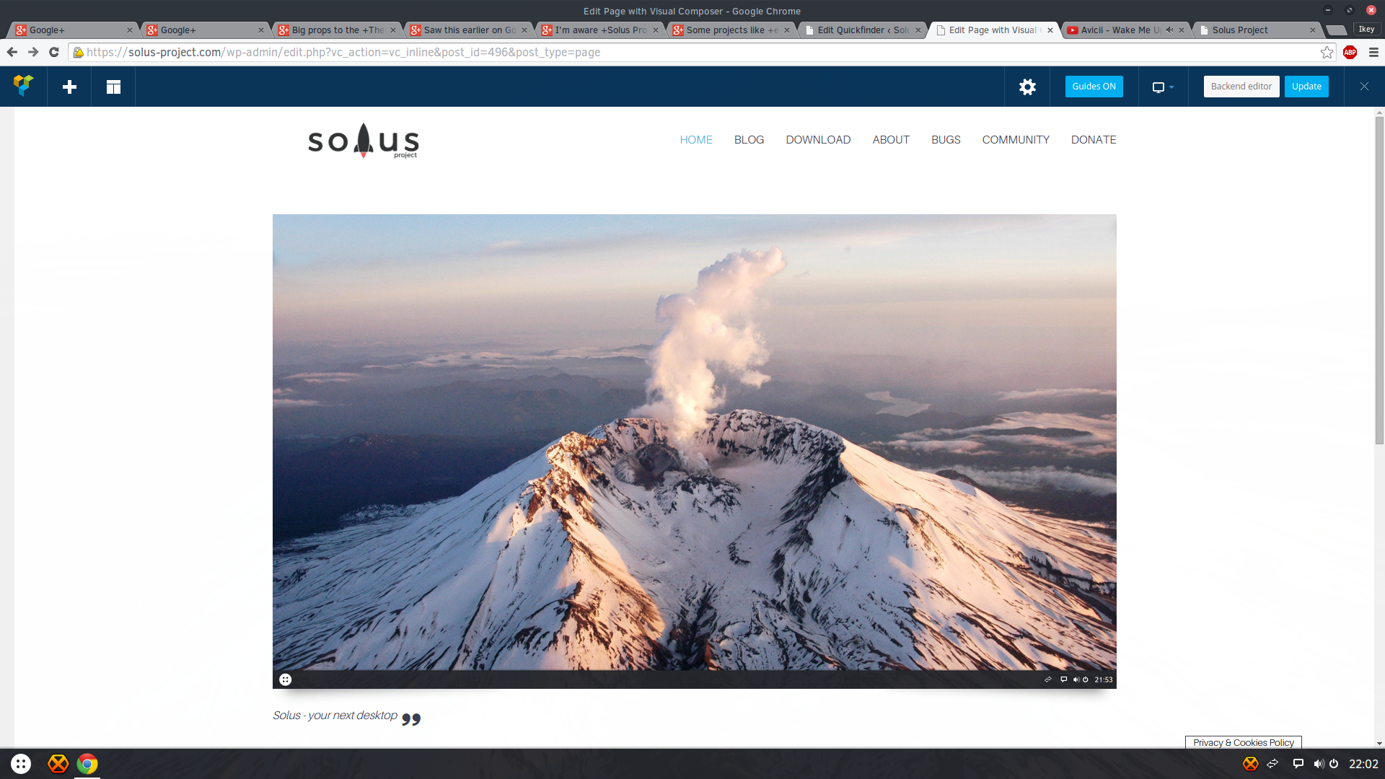
Task: Switch to 'Saw this earlier on' tab
Action: pyautogui.click(x=469, y=30)
